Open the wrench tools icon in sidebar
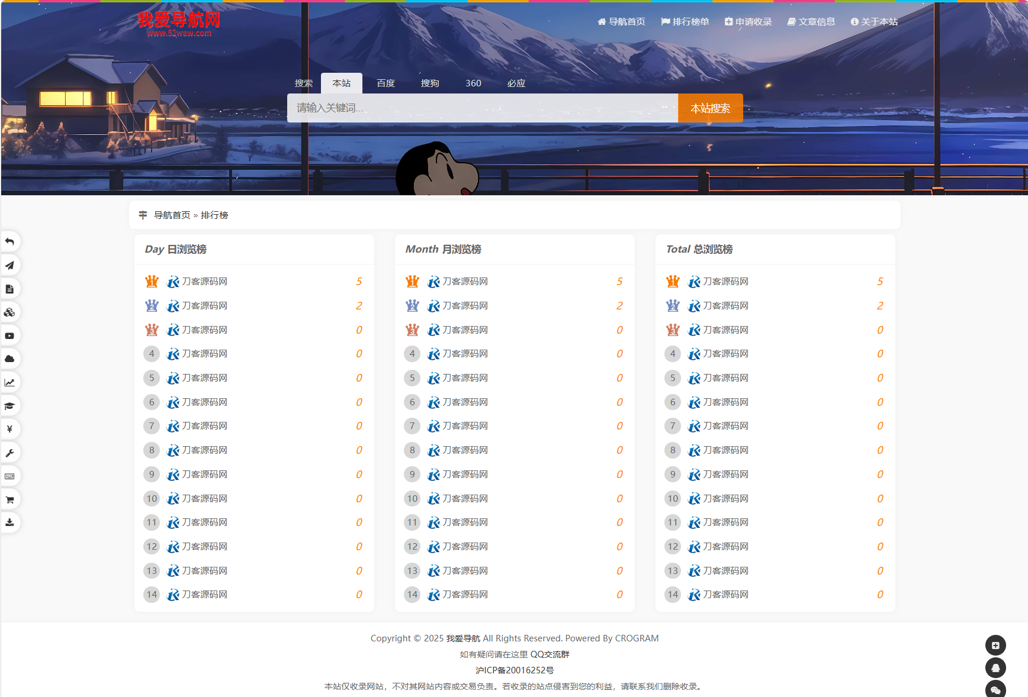Screen dimensions: 1028x697 click(10, 453)
